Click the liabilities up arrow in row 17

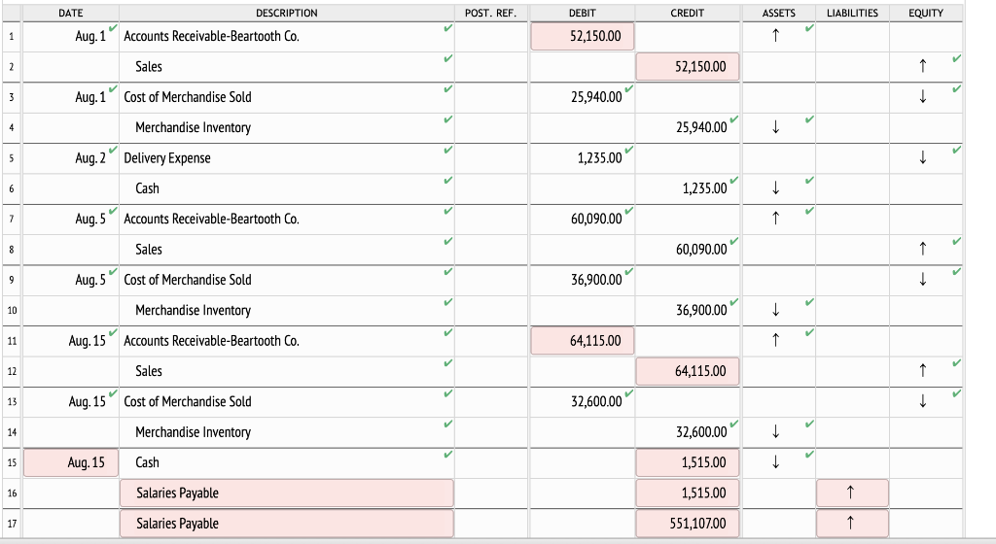[x=852, y=523]
